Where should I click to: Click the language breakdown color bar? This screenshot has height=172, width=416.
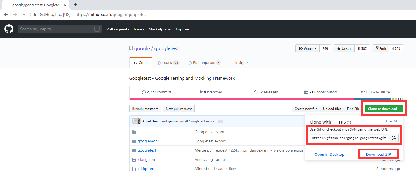(x=266, y=99)
